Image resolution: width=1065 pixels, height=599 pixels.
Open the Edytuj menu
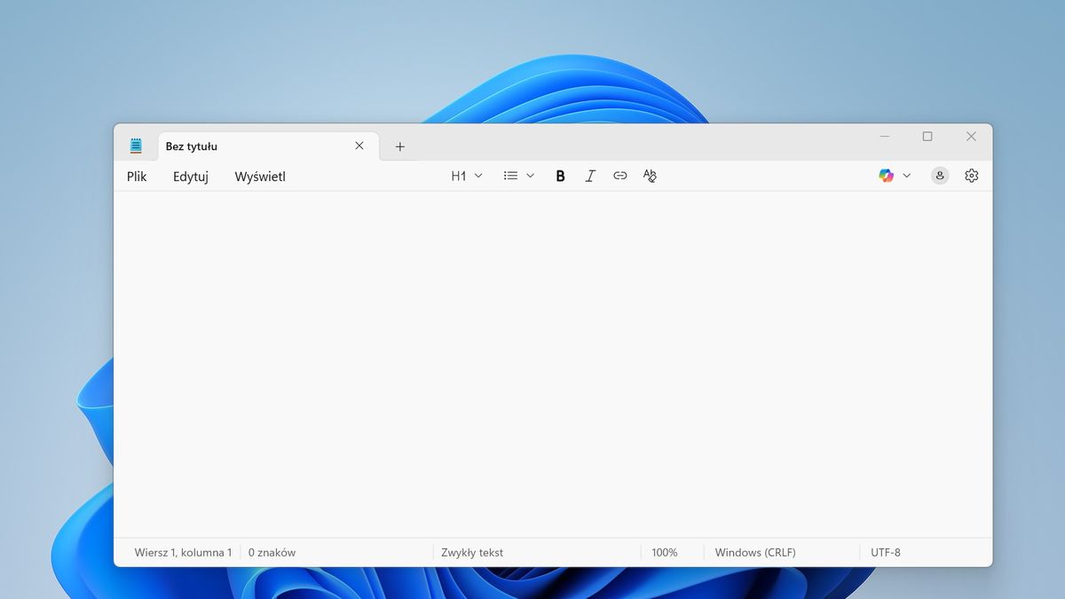[x=191, y=177]
